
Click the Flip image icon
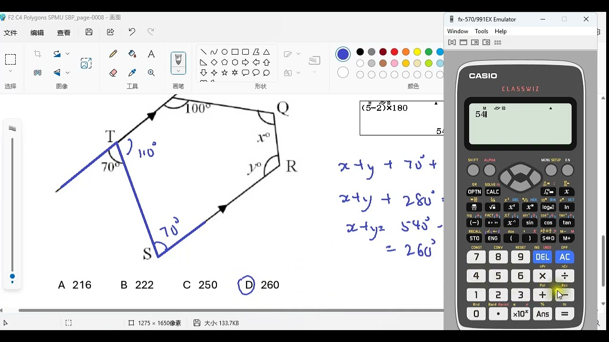coord(57,73)
